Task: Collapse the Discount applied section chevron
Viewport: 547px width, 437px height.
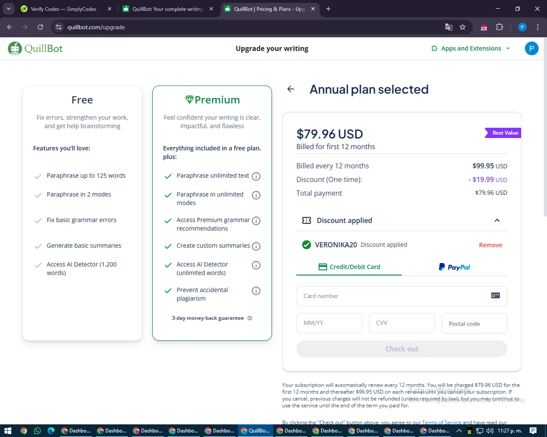Action: click(497, 220)
